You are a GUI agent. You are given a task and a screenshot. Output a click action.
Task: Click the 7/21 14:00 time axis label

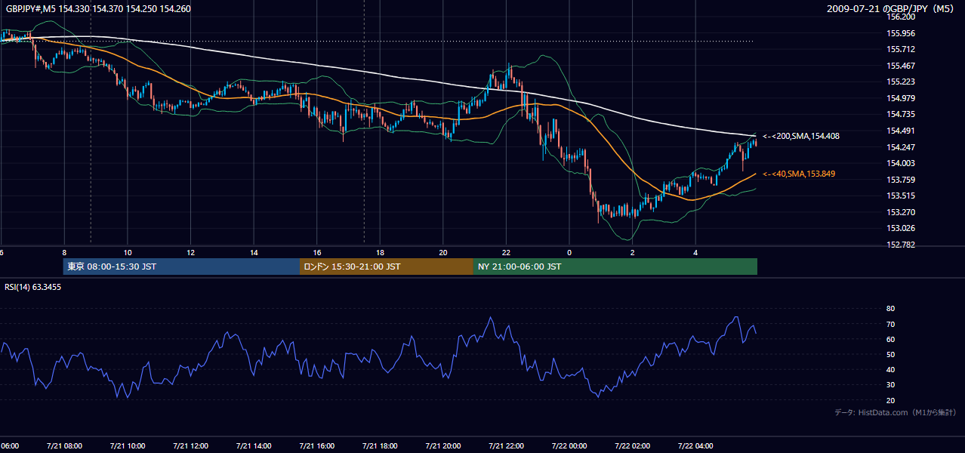click(254, 446)
